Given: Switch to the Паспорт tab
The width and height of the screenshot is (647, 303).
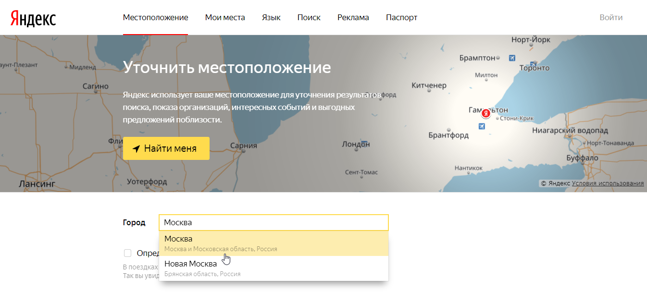Looking at the screenshot, I should tap(401, 17).
